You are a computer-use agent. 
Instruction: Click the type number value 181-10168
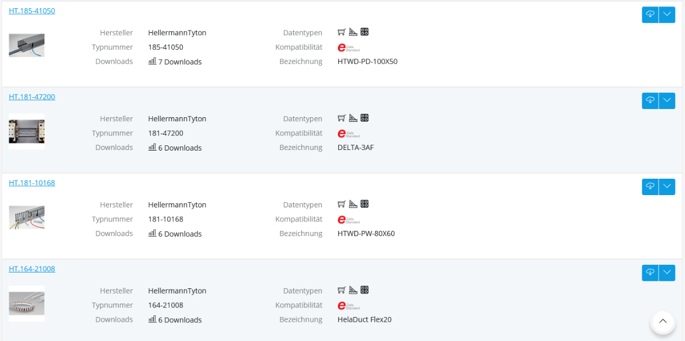[166, 220]
